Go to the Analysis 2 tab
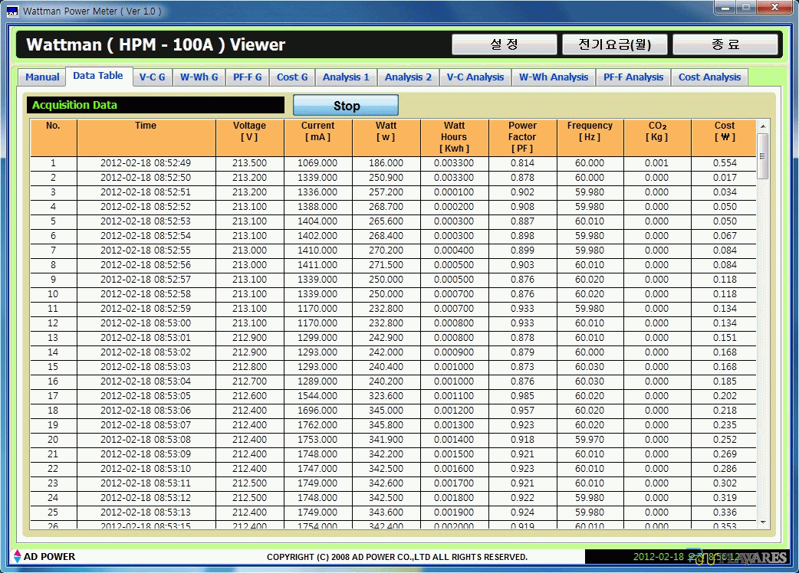799x573 pixels. [x=408, y=77]
